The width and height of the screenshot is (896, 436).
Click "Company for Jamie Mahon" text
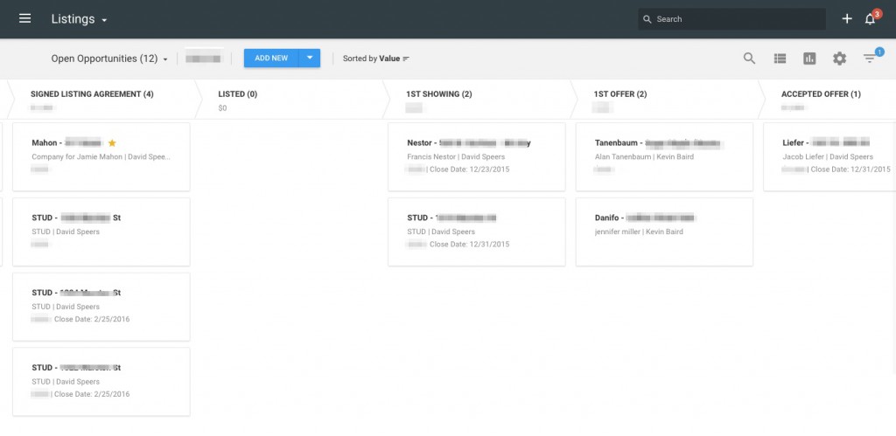point(77,157)
